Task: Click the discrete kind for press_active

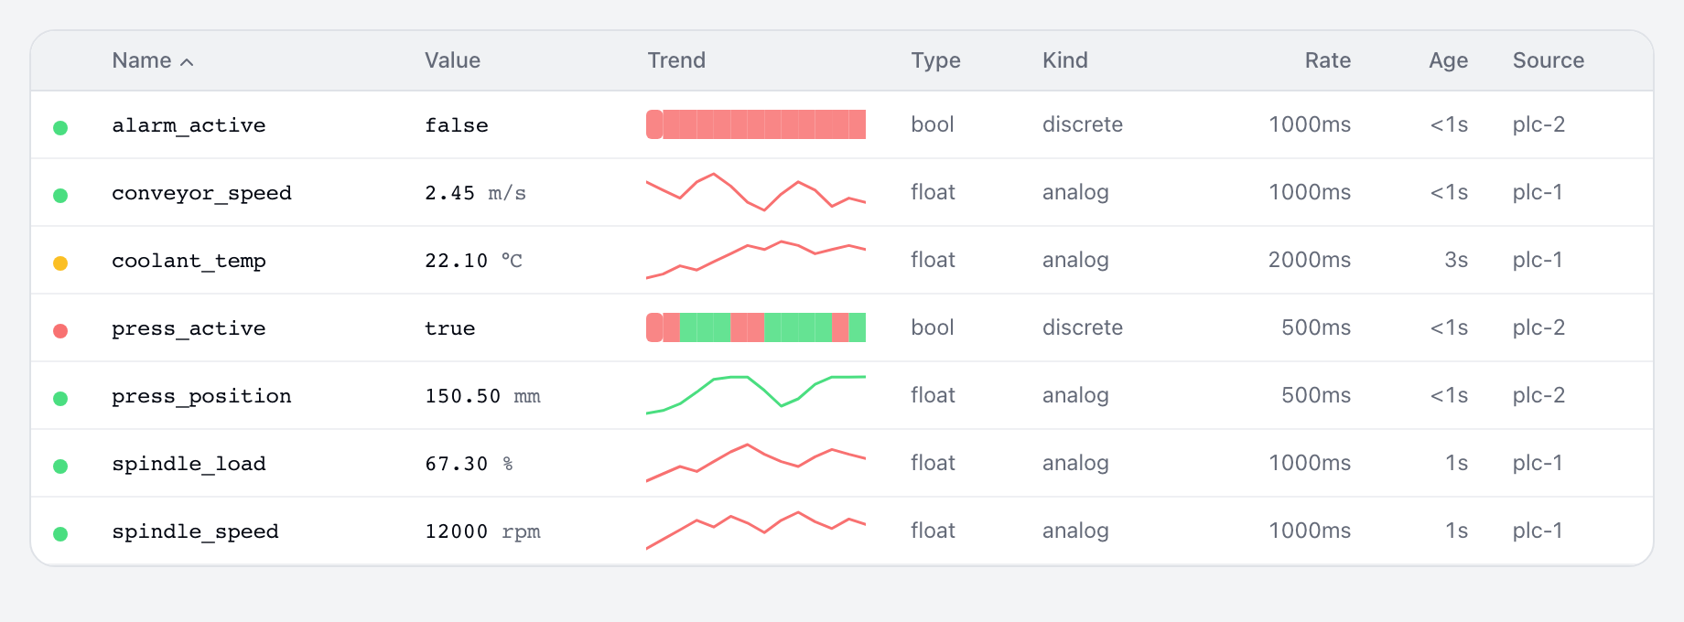Action: pos(1083,327)
